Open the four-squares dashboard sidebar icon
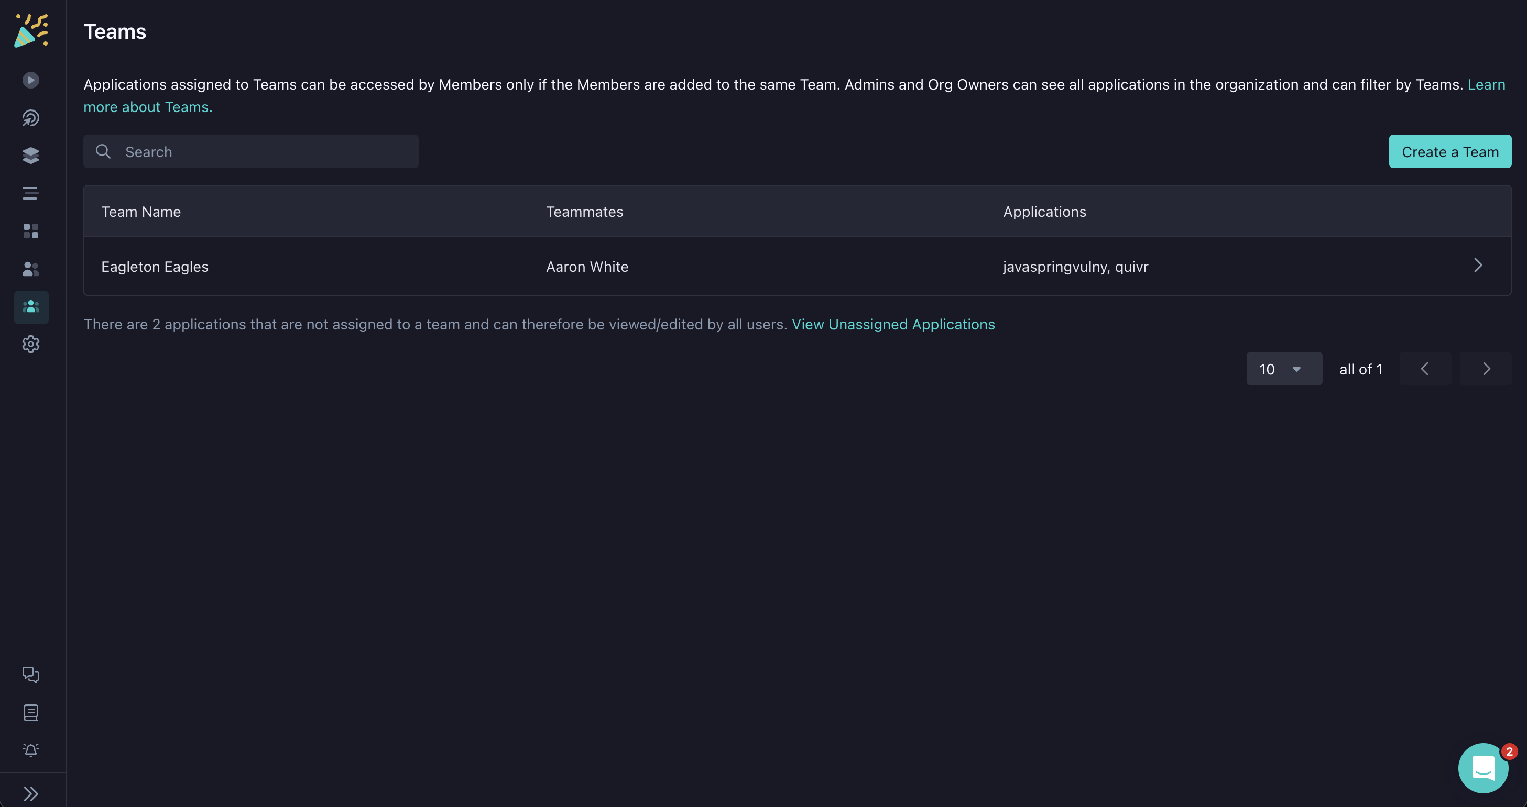Screen dimensions: 1527x807 pos(31,231)
